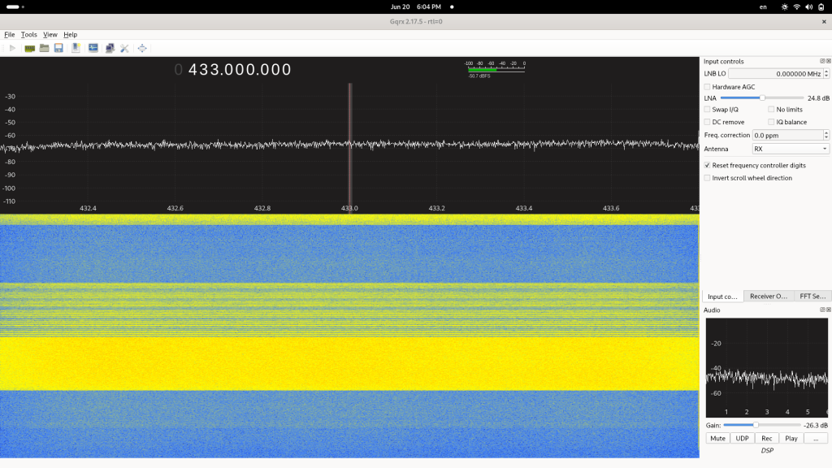Screen dimensions: 832x468
Task: Toggle the IQ balance checkbox
Action: pos(771,122)
